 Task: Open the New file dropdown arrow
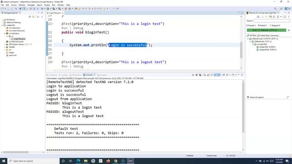click(x=5, y=9)
